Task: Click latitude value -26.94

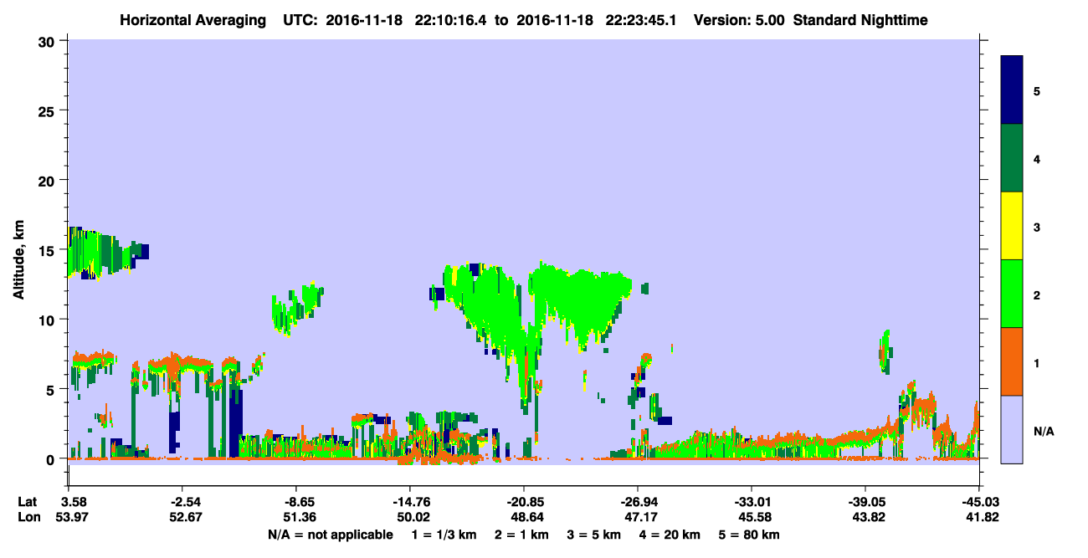Action: [638, 501]
